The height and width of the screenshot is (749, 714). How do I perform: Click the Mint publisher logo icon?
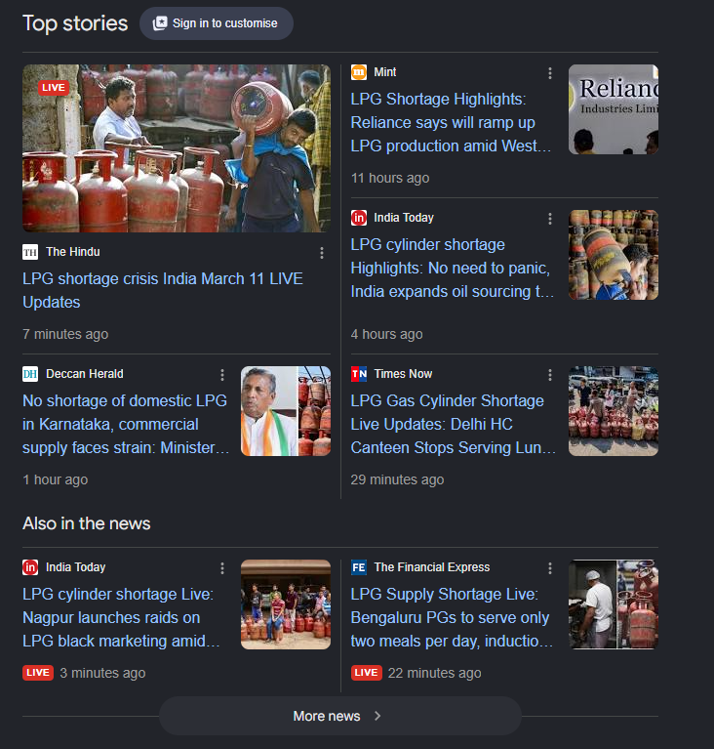click(x=359, y=72)
